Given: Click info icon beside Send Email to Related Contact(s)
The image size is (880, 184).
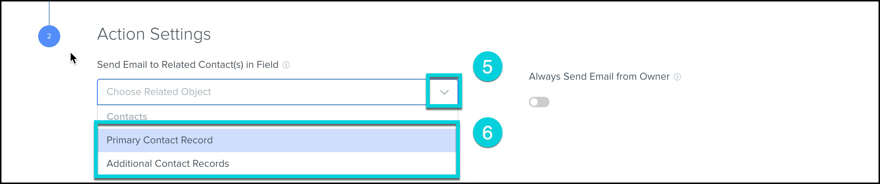Looking at the screenshot, I should 286,65.
